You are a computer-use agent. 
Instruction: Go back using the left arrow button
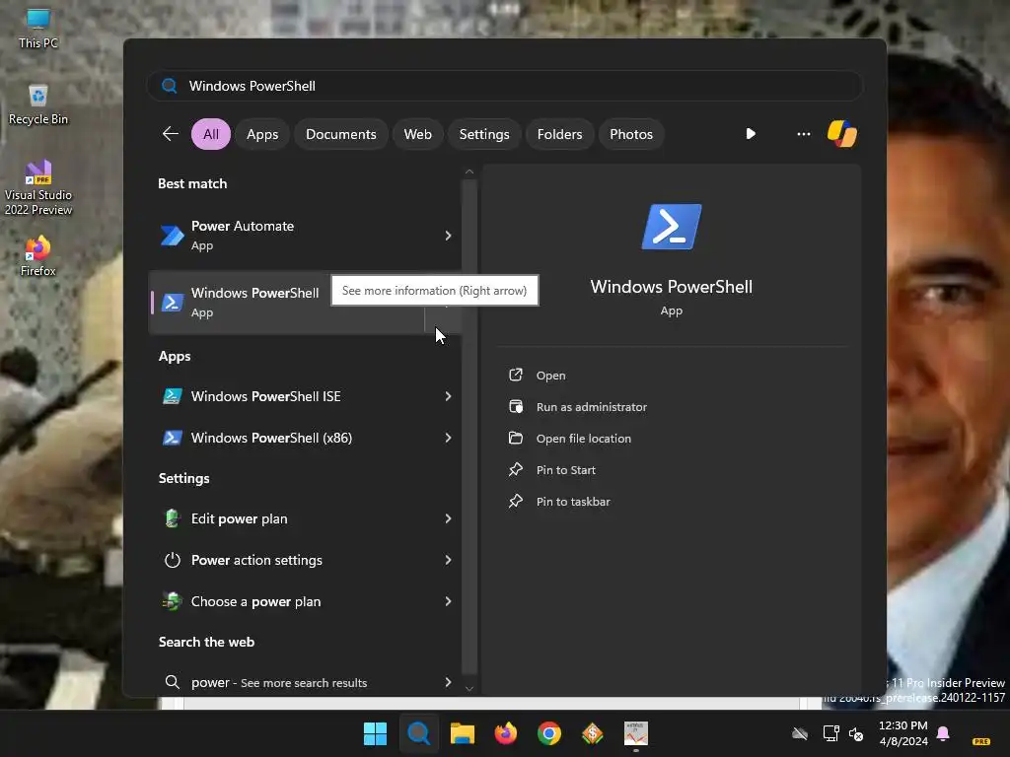coord(170,134)
